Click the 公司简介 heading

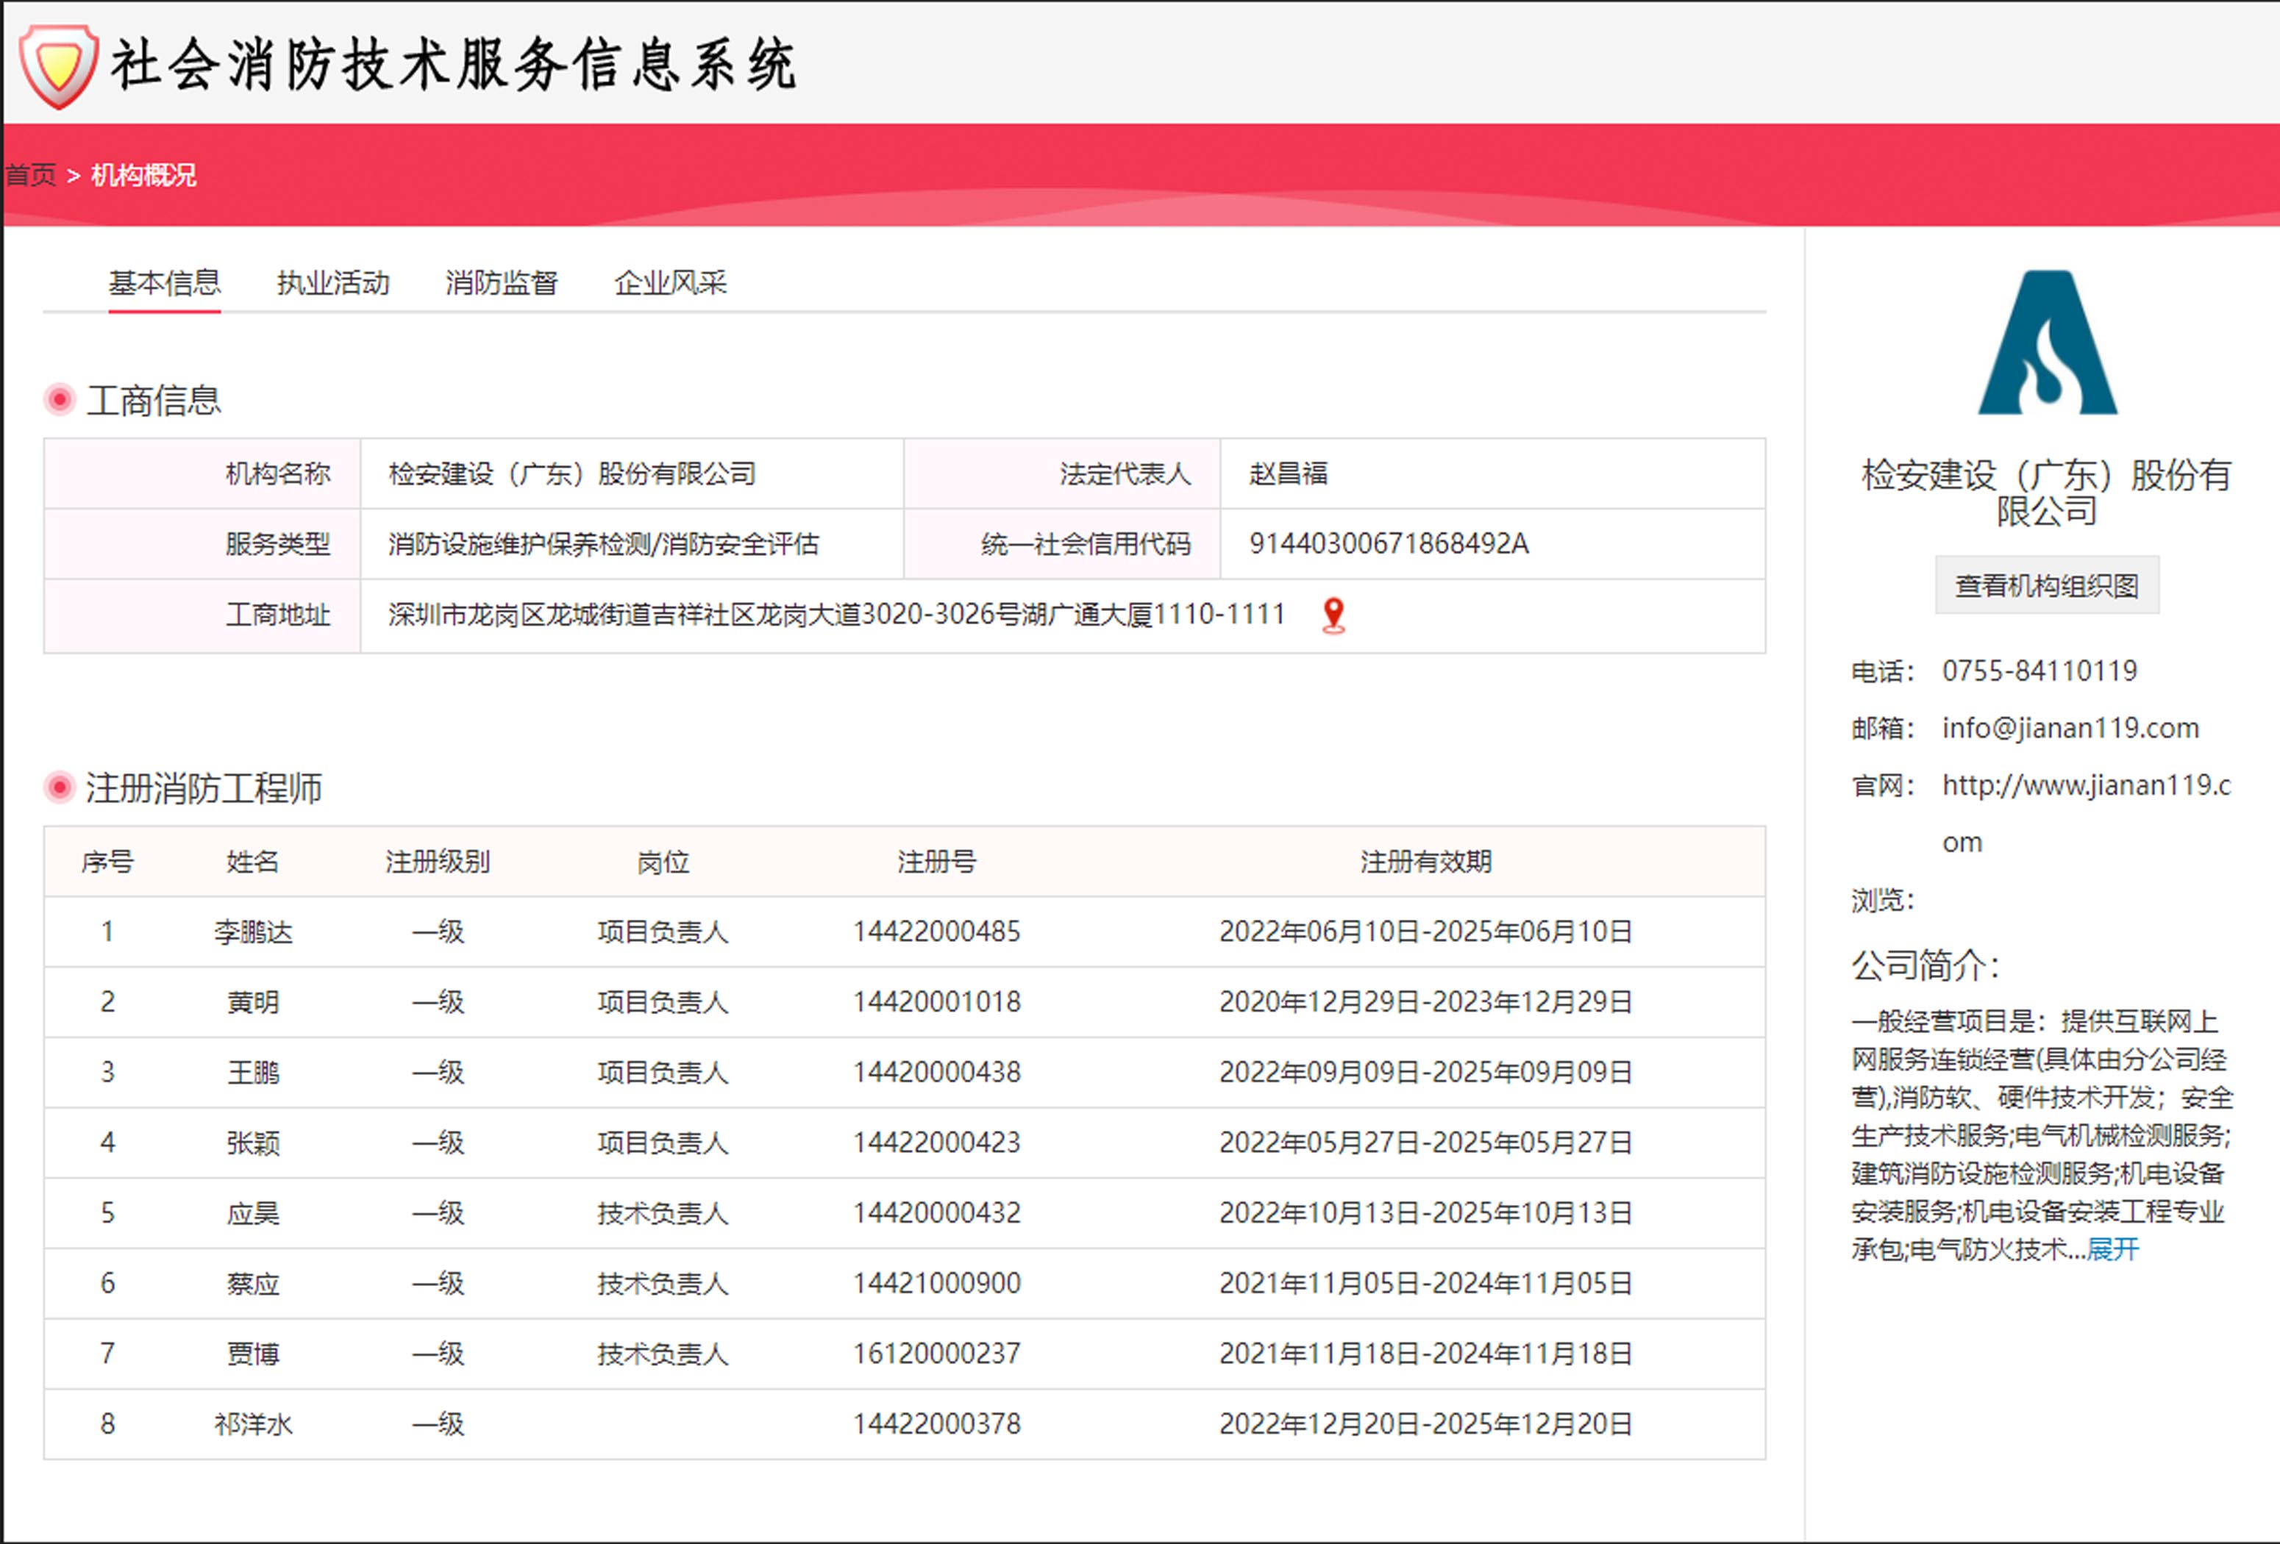click(1925, 966)
